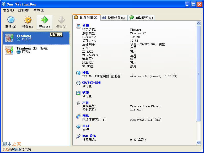Click power state icon of Windows XP (标准)
Screen dimensions: 204x153
pos(18,52)
